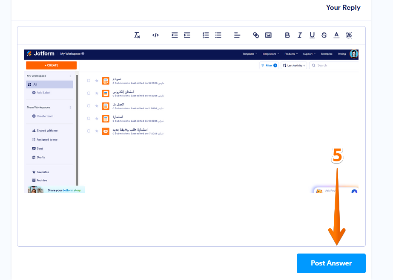The width and height of the screenshot is (393, 280).
Task: Open the Archive folder
Action: click(x=40, y=180)
